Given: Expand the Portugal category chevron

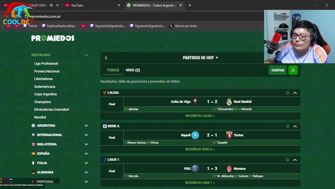Looking at the screenshot, I should (86, 182).
